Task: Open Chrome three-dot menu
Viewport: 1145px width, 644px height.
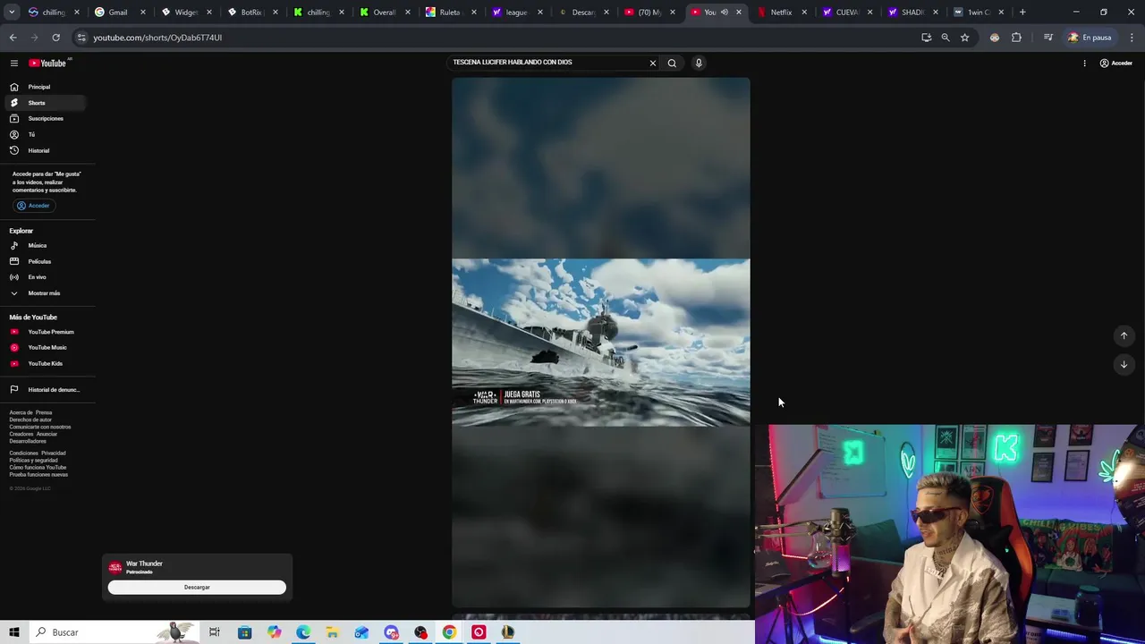Action: pos(1131,38)
